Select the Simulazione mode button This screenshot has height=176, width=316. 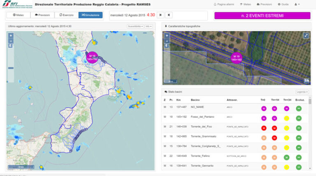click(91, 15)
